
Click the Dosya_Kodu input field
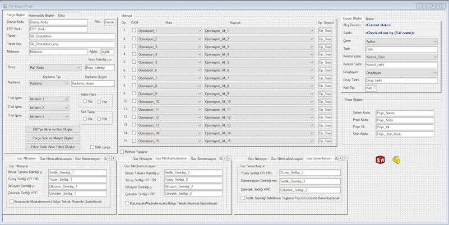[x=58, y=22]
